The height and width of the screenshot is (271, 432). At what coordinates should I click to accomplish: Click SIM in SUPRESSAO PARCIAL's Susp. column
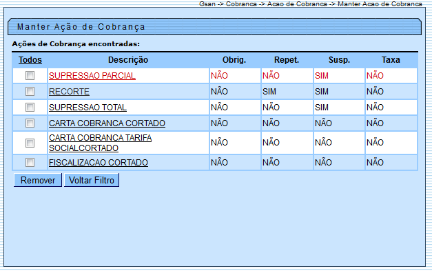tap(322, 76)
